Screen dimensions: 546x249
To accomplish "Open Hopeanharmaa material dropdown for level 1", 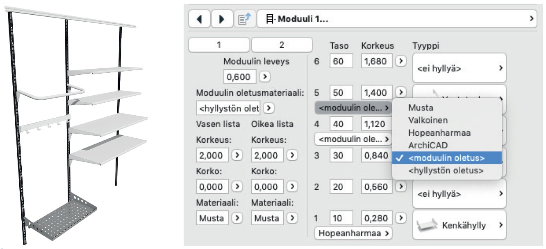I will pyautogui.click(x=353, y=233).
